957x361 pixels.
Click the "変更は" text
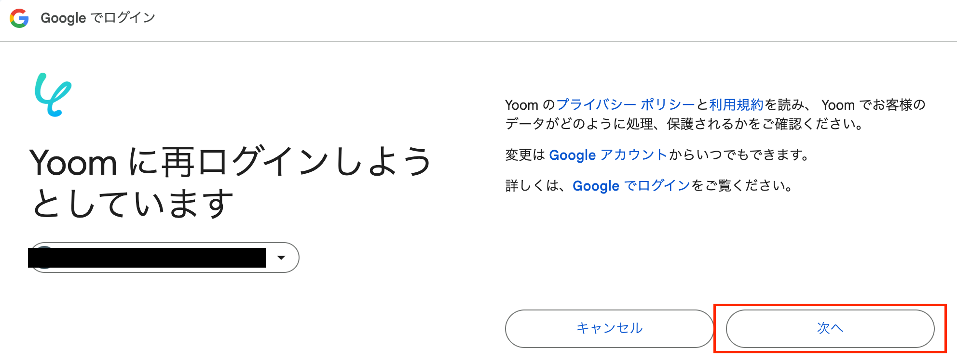(525, 155)
